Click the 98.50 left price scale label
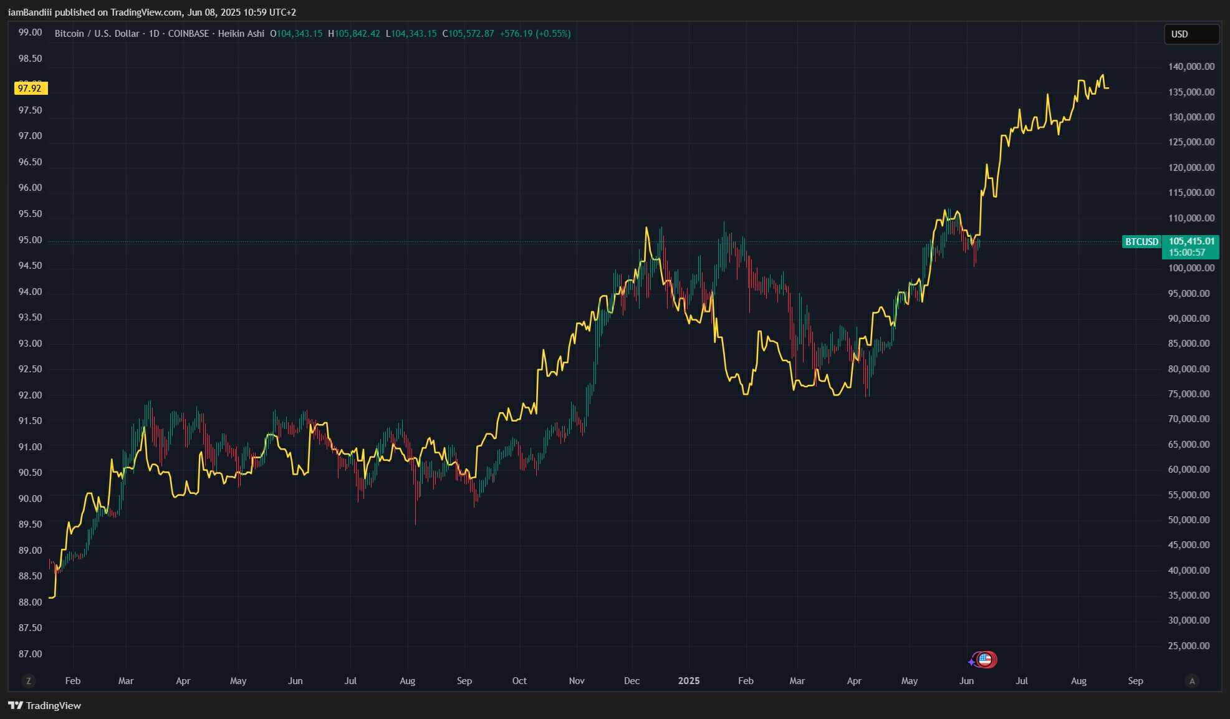The width and height of the screenshot is (1230, 719). click(x=30, y=59)
